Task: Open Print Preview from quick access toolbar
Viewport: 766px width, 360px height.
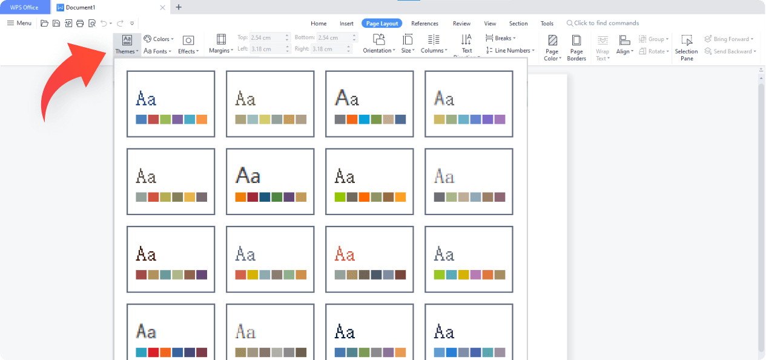Action: [92, 24]
